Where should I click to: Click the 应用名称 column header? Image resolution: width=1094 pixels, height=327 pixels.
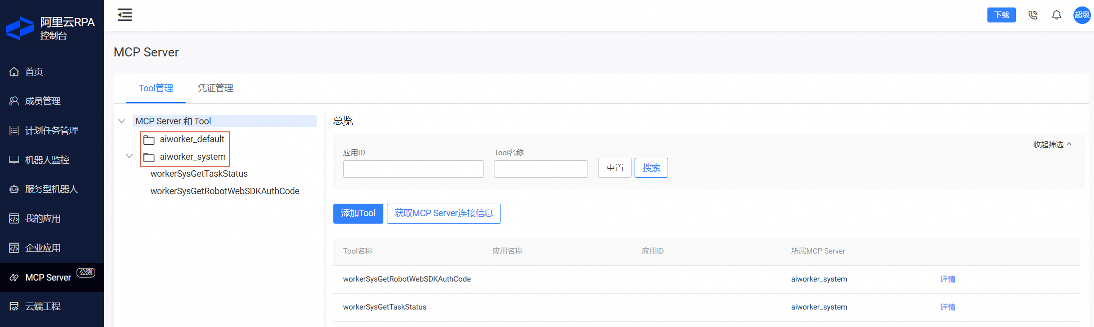point(507,251)
